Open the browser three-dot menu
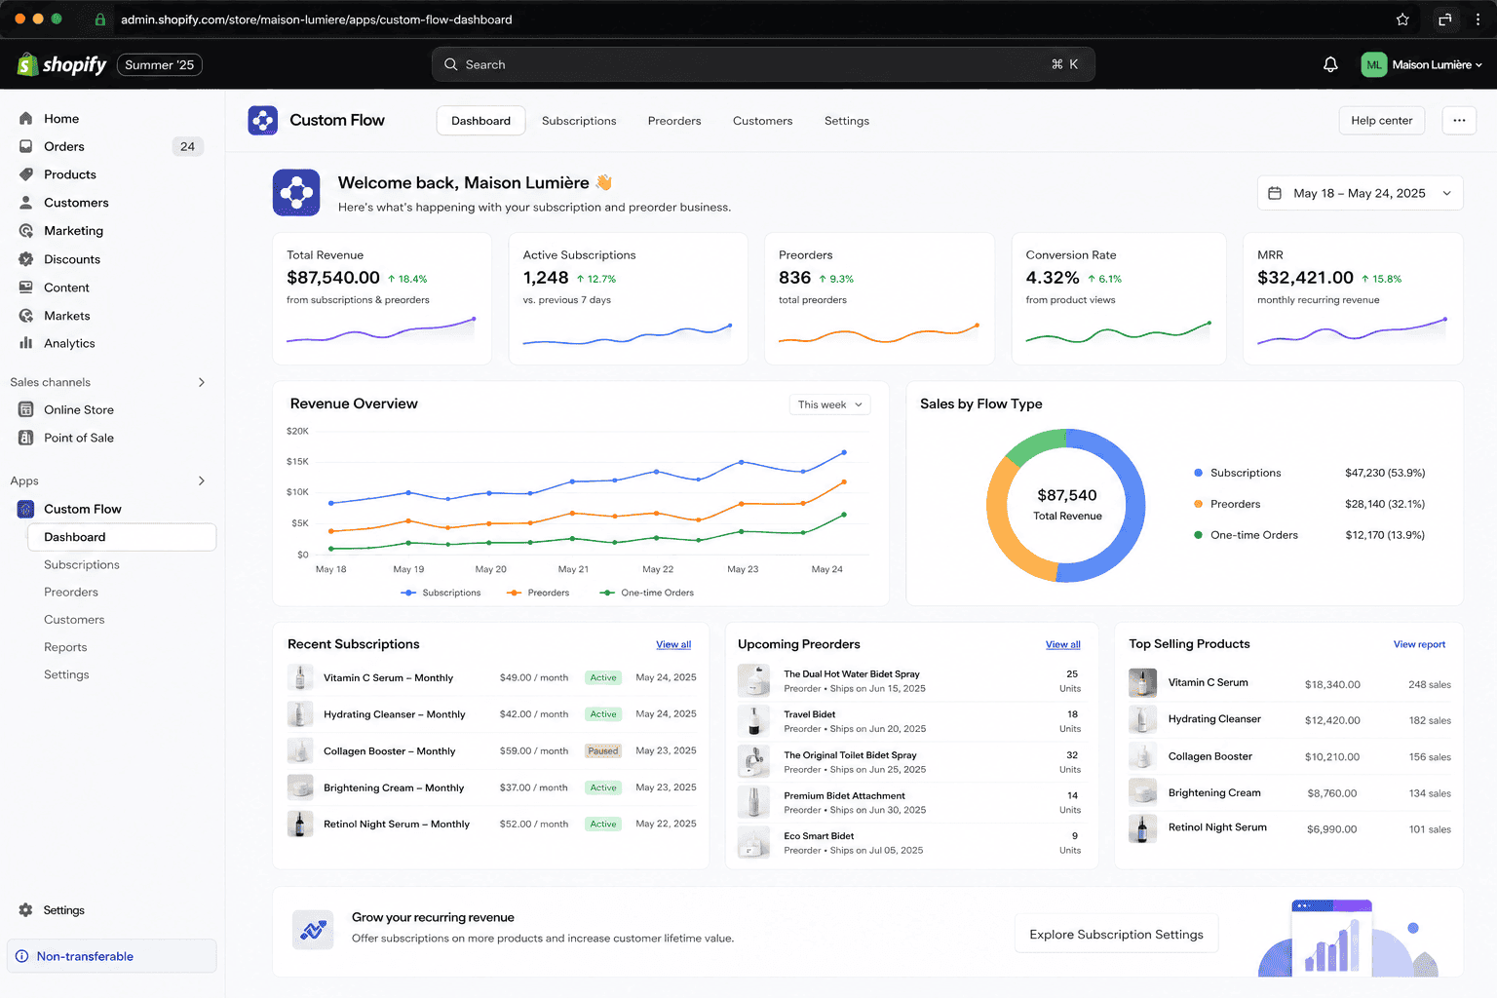 point(1478,19)
